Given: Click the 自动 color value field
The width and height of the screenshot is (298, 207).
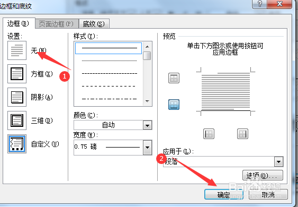Looking at the screenshot, I should [109, 125].
